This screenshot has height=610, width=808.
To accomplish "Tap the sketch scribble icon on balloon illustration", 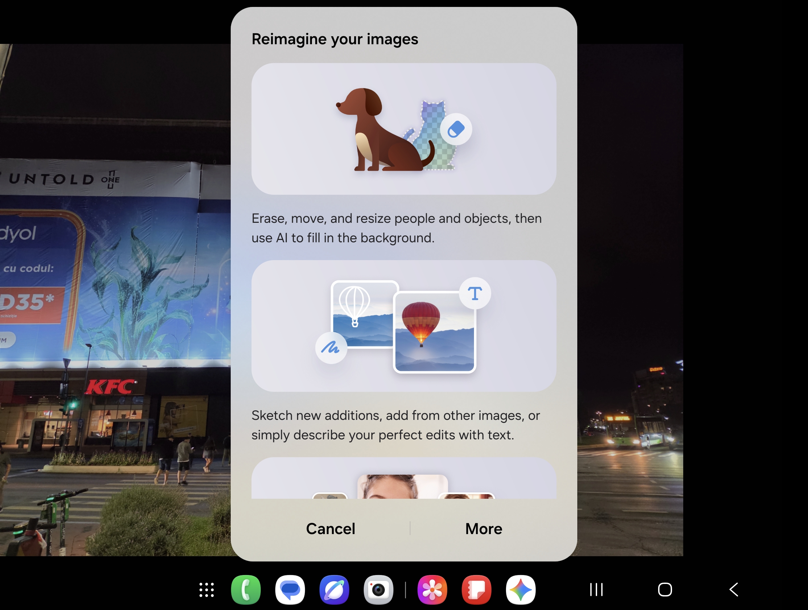I will 331,348.
